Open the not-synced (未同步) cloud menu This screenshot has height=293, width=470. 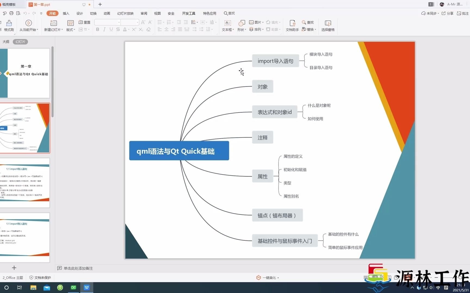click(x=430, y=13)
